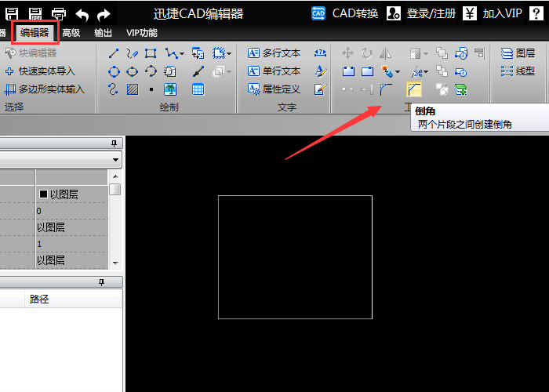Select the property value cell showing 1
Screen dimensions: 549x392
[x=72, y=244]
